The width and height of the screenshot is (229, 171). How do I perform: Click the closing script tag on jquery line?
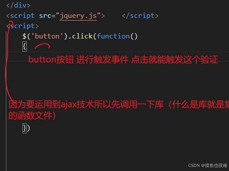pos(140,16)
